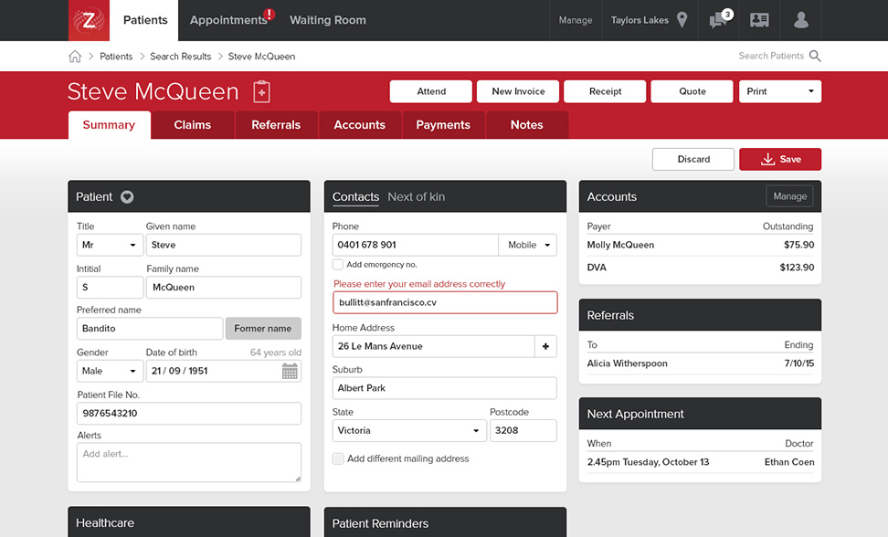This screenshot has height=537, width=888.
Task: Click the plus button next to Home Address
Action: click(545, 346)
